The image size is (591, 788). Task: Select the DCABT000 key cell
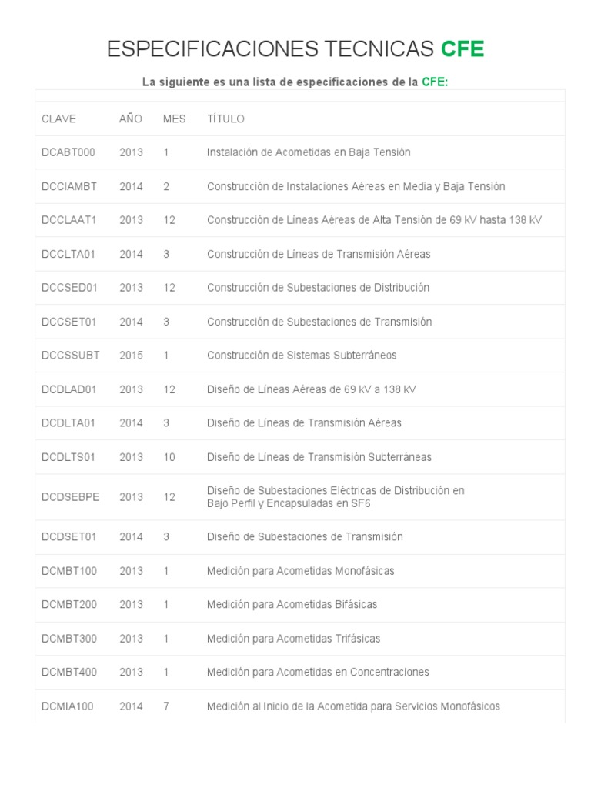tap(68, 152)
